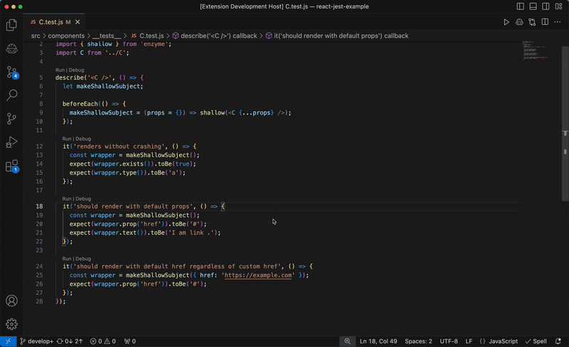This screenshot has width=569, height=347.
Task: Open Problems via errors and warnings count
Action: click(102, 341)
